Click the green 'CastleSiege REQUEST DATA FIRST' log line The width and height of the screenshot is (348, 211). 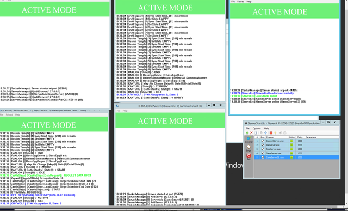pos(46,176)
